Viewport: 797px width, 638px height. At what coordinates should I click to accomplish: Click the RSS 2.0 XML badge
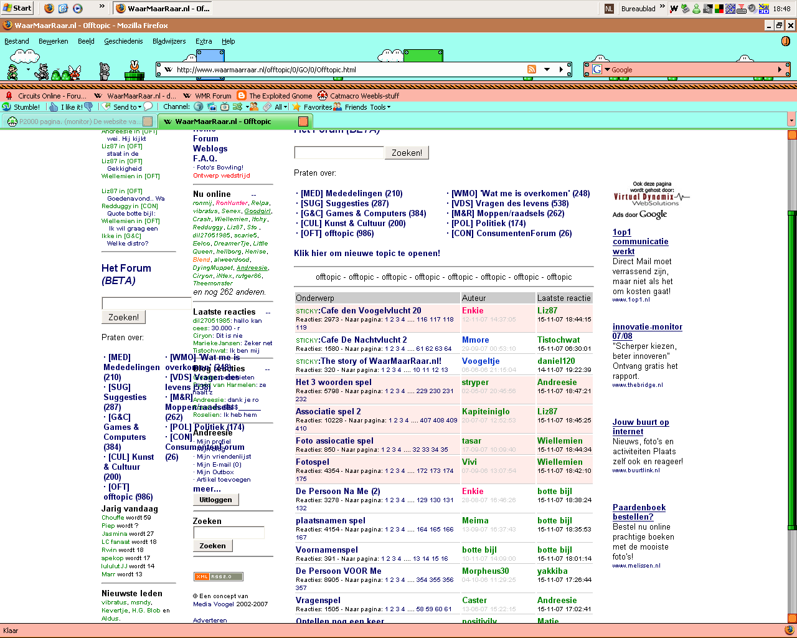coord(218,576)
